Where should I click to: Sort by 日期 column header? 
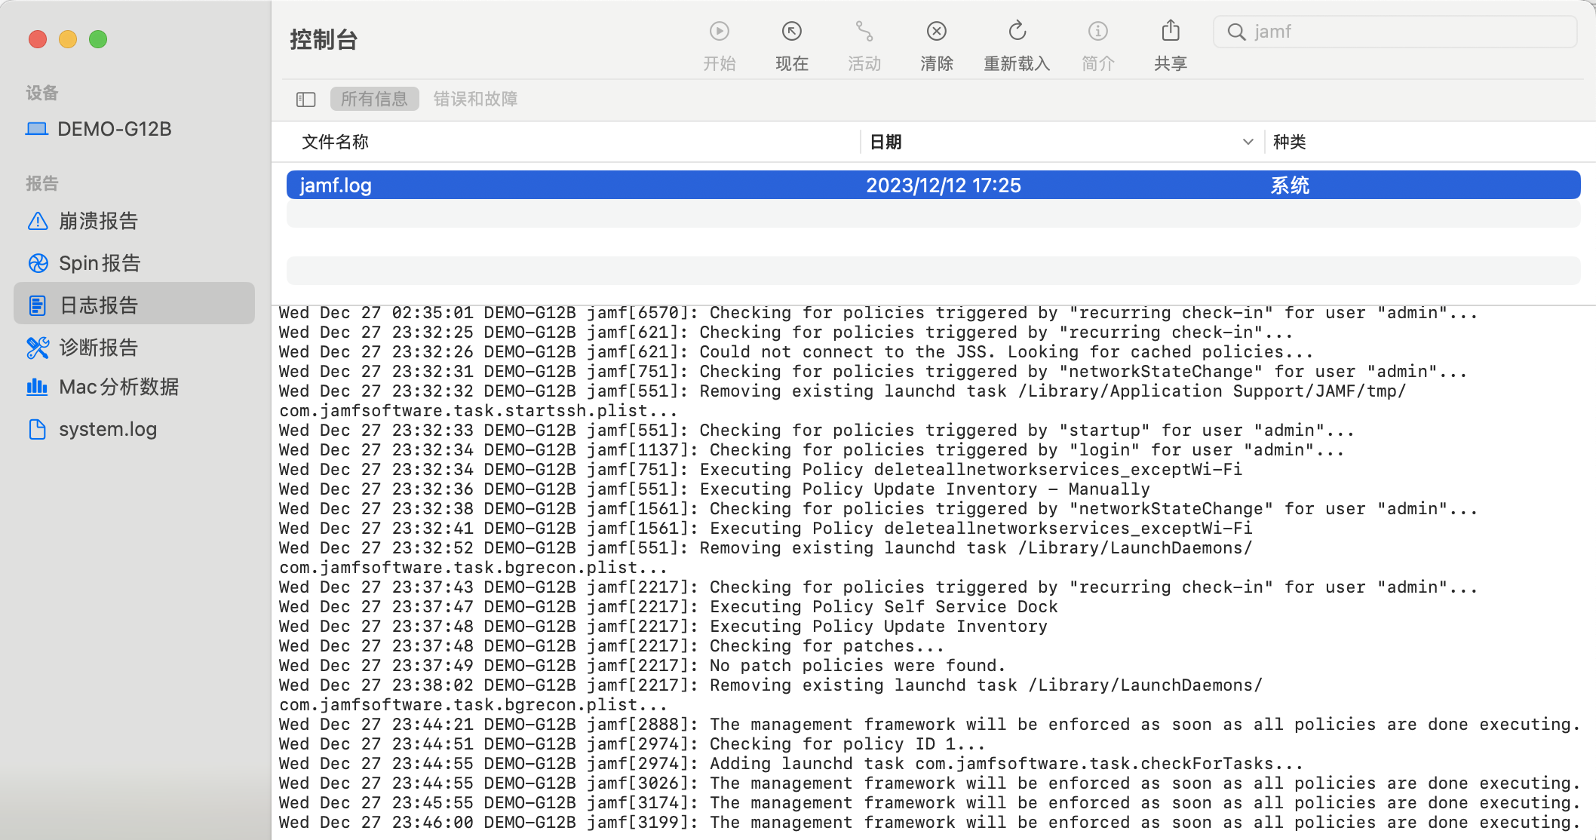(x=885, y=142)
